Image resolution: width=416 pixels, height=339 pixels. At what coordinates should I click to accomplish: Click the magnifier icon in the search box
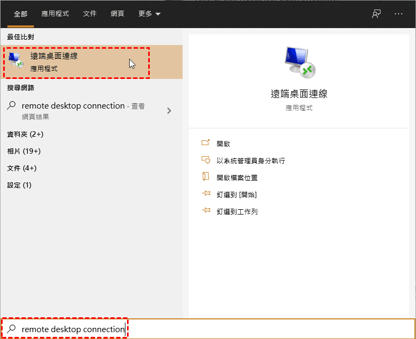point(12,328)
